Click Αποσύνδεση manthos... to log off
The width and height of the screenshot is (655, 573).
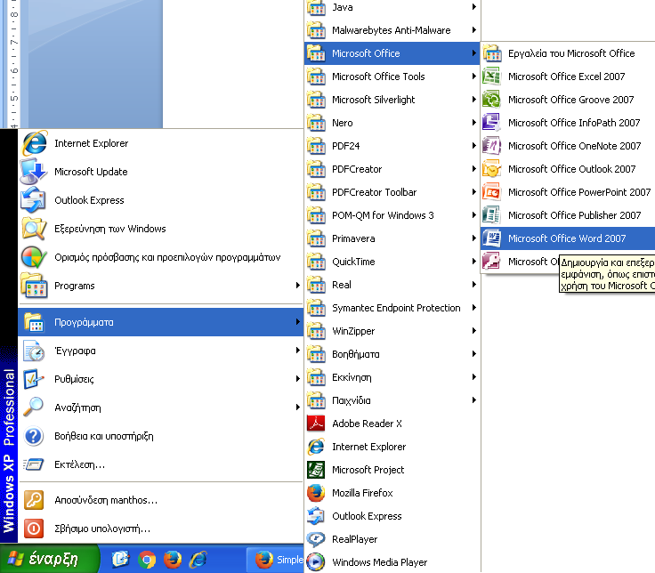(x=161, y=500)
